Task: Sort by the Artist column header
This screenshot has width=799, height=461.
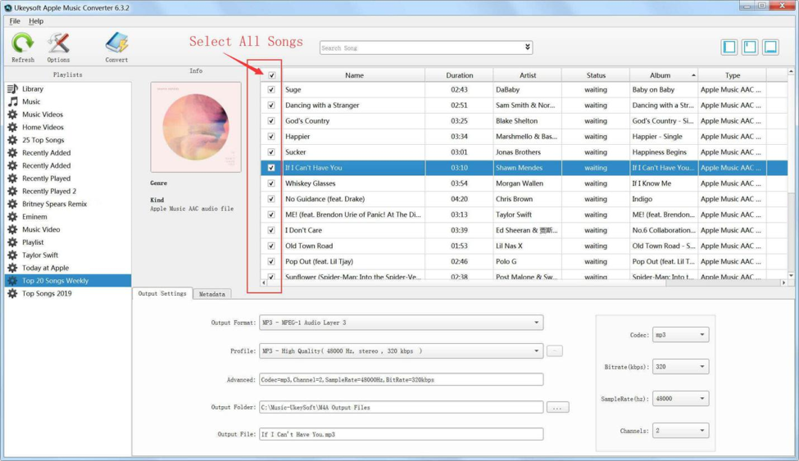Action: click(528, 75)
